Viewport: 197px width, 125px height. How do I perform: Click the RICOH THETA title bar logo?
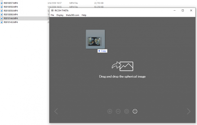[x=52, y=11]
